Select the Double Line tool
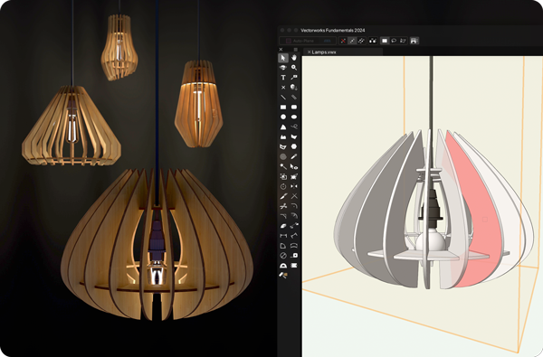The height and width of the screenshot is (357, 543). (x=294, y=98)
